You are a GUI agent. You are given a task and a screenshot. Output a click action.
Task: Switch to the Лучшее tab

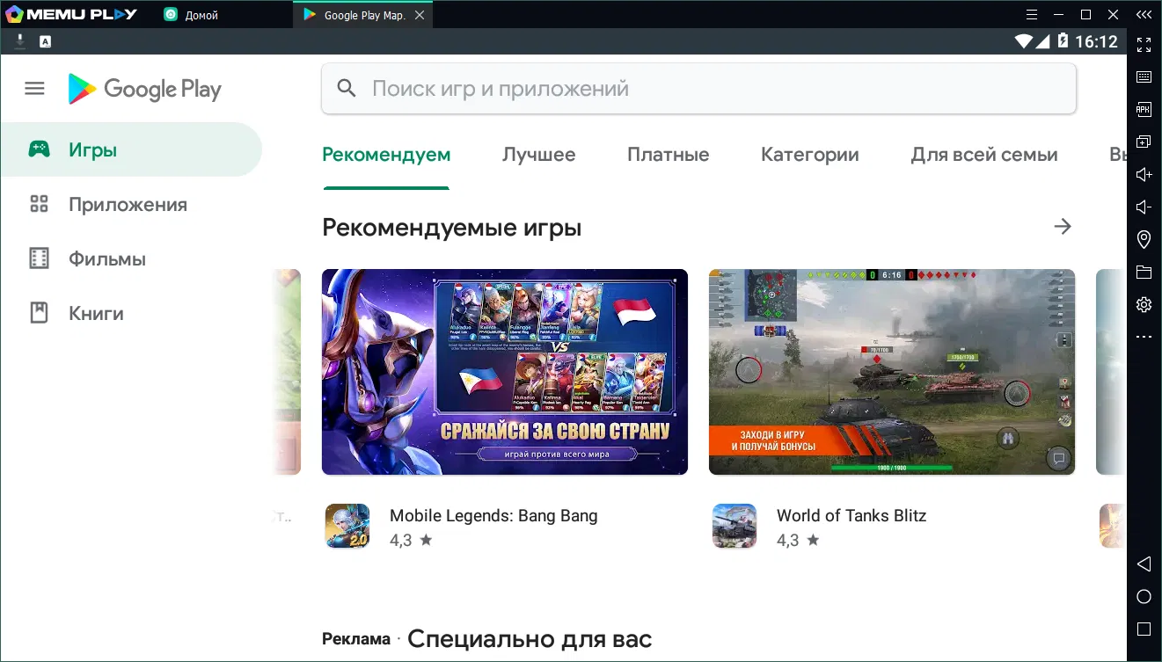538,155
